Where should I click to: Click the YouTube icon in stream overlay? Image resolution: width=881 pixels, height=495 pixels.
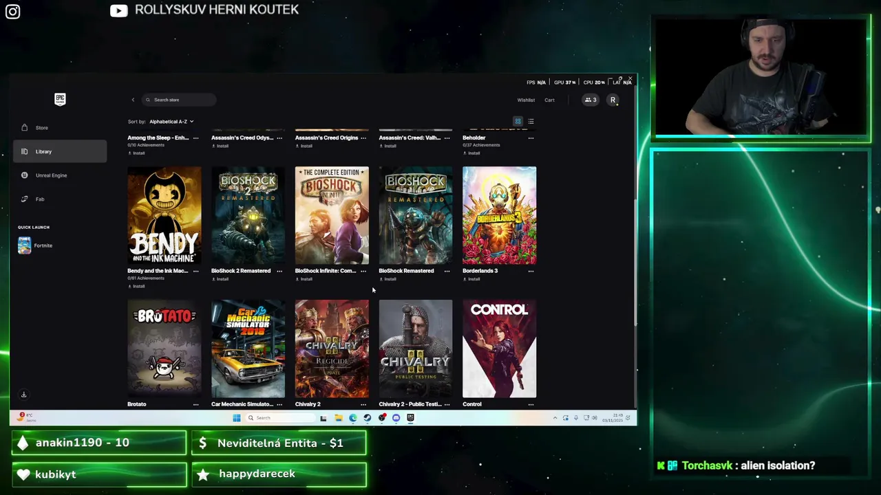pos(118,10)
